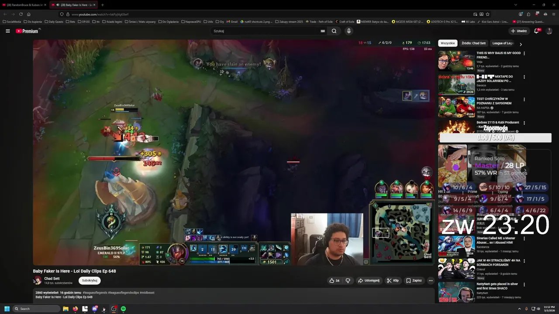Open options for THIS IS WHY BAUS video
Image resolution: width=559 pixels, height=314 pixels.
[x=524, y=53]
